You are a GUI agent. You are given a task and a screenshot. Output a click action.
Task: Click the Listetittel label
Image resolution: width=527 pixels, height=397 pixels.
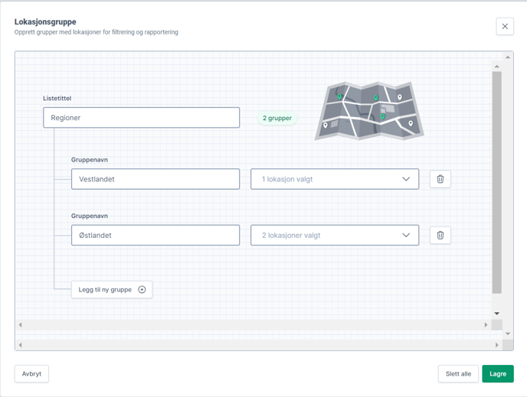(x=57, y=99)
